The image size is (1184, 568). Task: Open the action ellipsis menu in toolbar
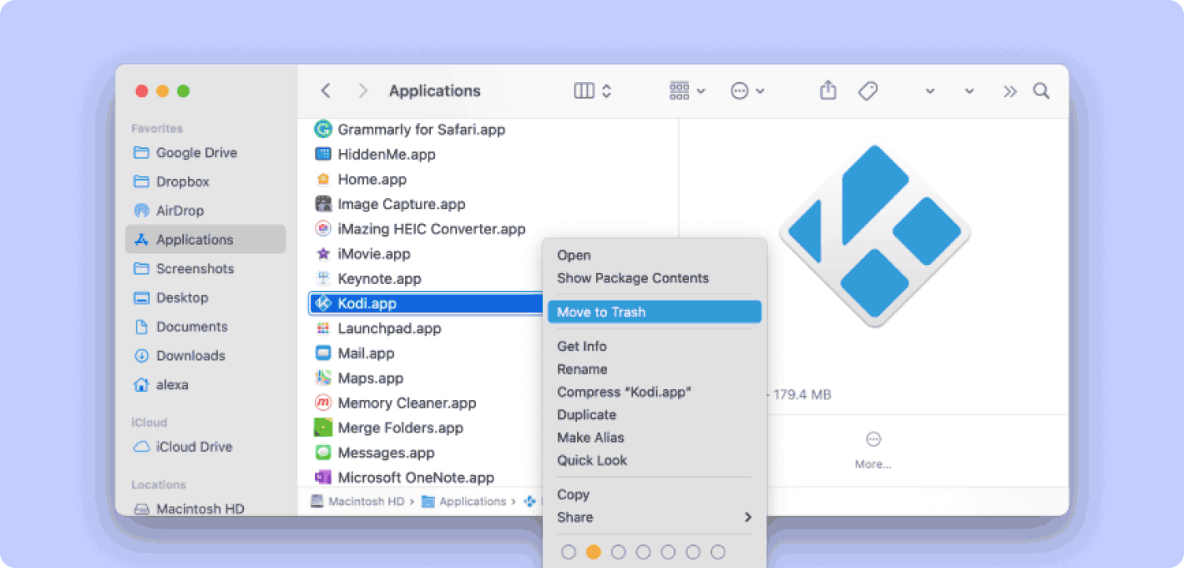[x=747, y=91]
